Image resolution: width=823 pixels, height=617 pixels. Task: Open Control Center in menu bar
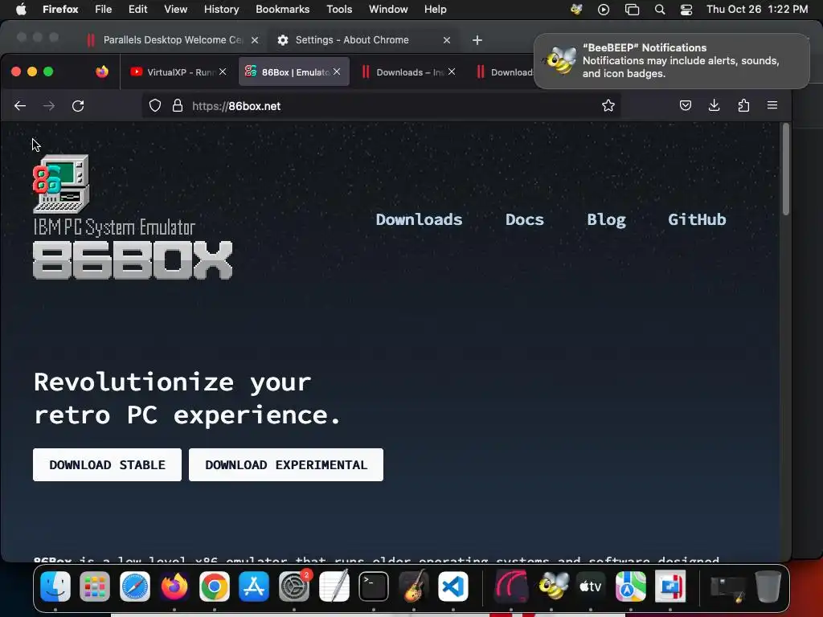[686, 10]
